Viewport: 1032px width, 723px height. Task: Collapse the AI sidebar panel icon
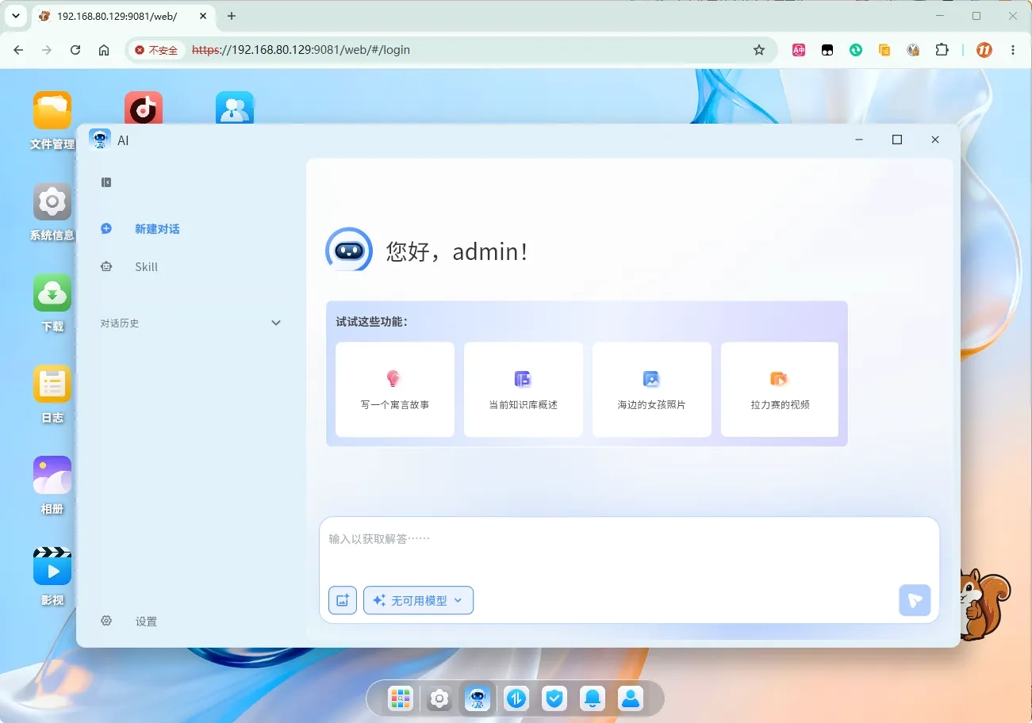(106, 182)
